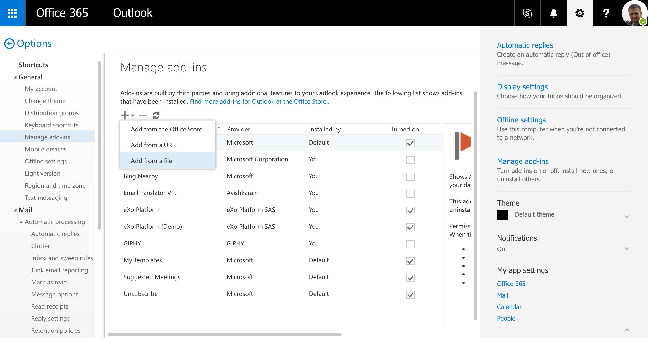This screenshot has height=338, width=648.
Task: Open Change theme options
Action: pos(45,101)
